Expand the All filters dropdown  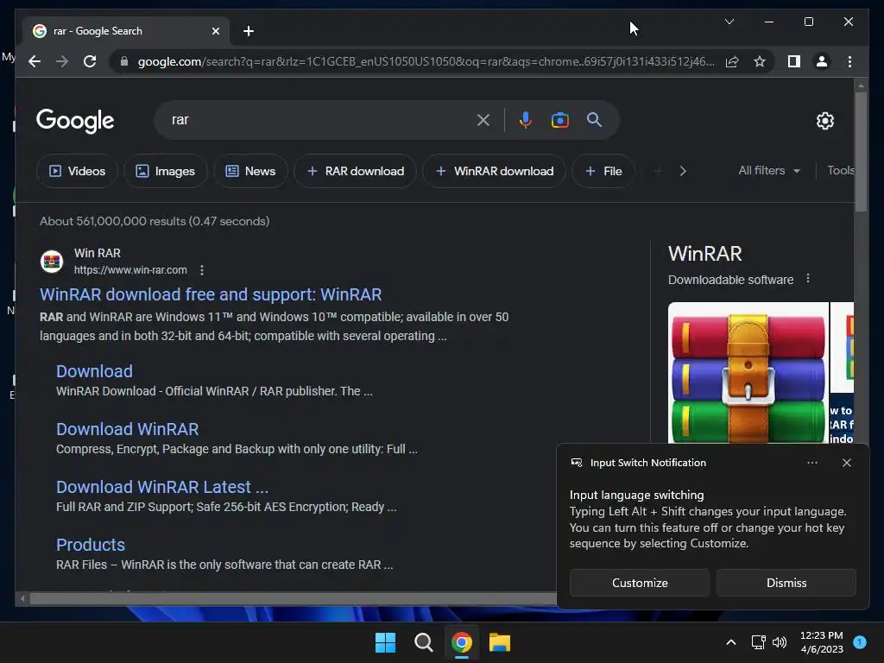tap(769, 170)
